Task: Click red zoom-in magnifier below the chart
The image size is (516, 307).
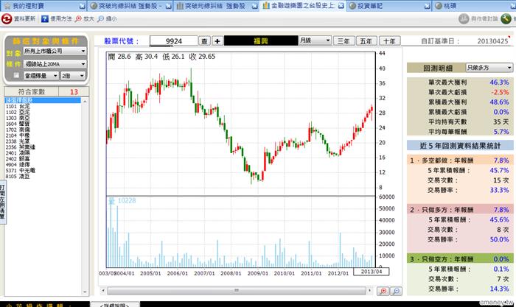Action: (383, 291)
